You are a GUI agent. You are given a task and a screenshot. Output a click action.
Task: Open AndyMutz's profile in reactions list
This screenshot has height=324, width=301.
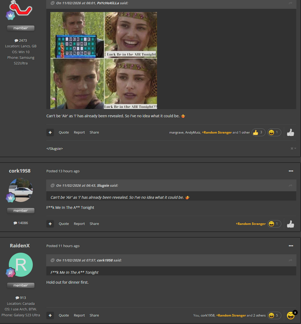tap(193, 132)
